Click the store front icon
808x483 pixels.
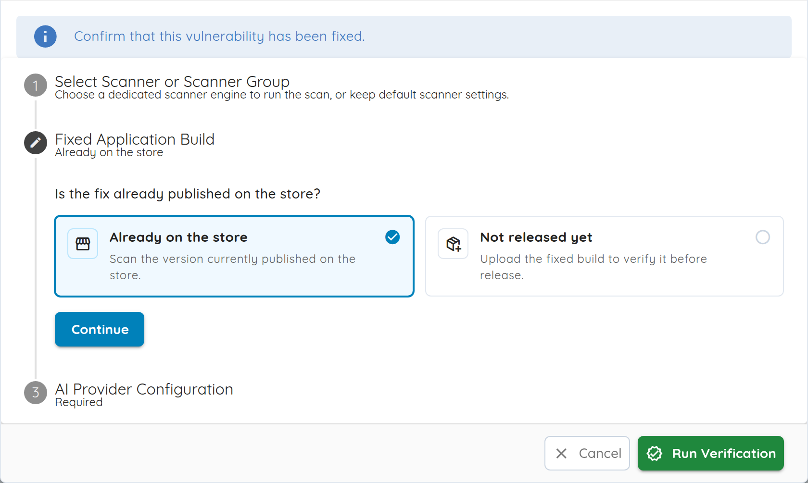coord(83,244)
